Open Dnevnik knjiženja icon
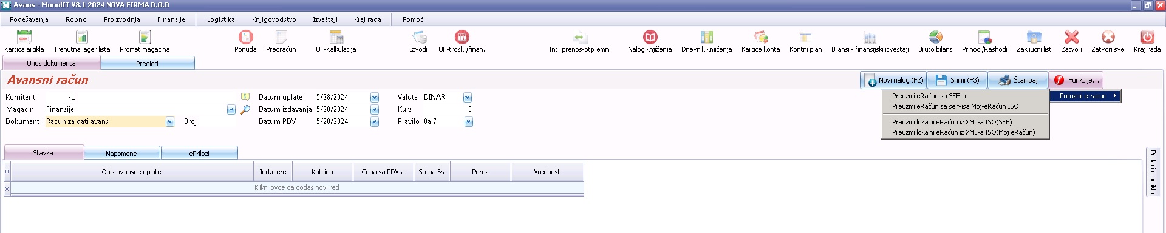Screen dimensions: 1166x233 706,38
